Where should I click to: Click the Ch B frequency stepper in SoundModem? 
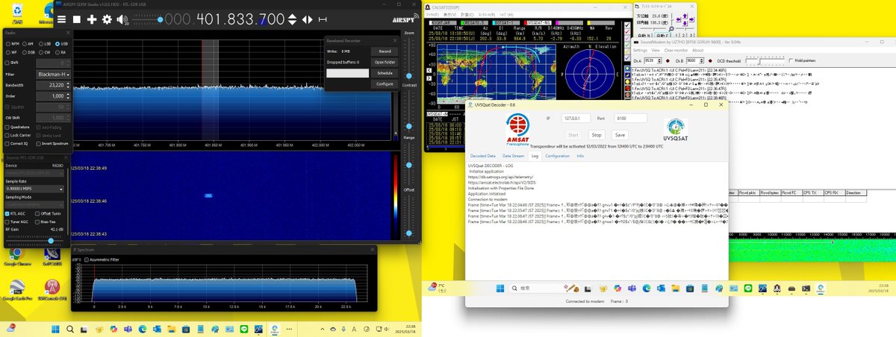click(702, 60)
